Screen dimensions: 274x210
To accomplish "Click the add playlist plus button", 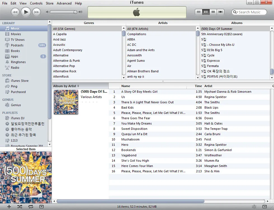I will click(x=9, y=207).
